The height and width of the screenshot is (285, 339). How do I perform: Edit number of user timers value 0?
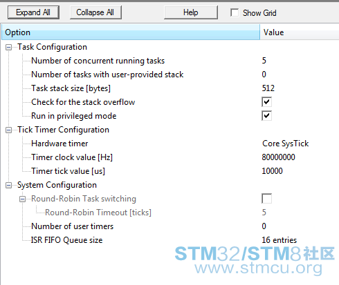tap(264, 226)
